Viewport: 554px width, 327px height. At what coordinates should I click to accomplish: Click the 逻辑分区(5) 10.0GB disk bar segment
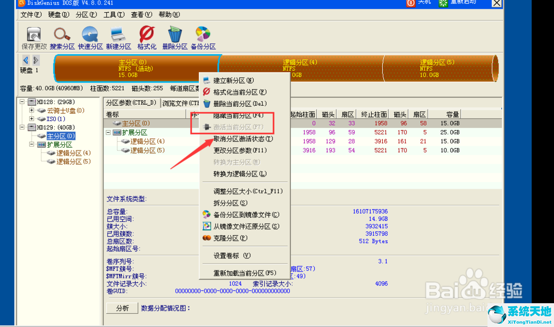click(438, 69)
